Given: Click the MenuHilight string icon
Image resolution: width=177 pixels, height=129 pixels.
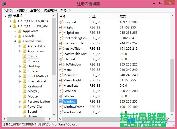Looking at the screenshot, I should pos(61,80).
